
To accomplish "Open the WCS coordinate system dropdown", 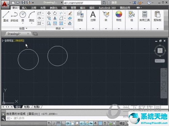I will 160,61.
